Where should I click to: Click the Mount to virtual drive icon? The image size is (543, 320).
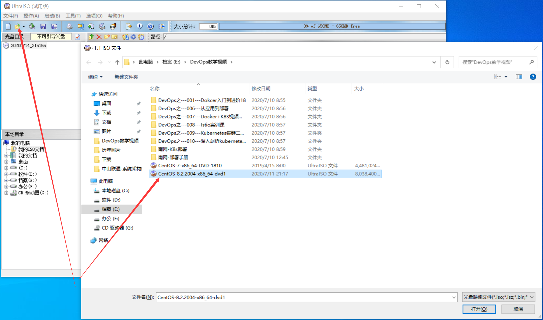coord(102,26)
